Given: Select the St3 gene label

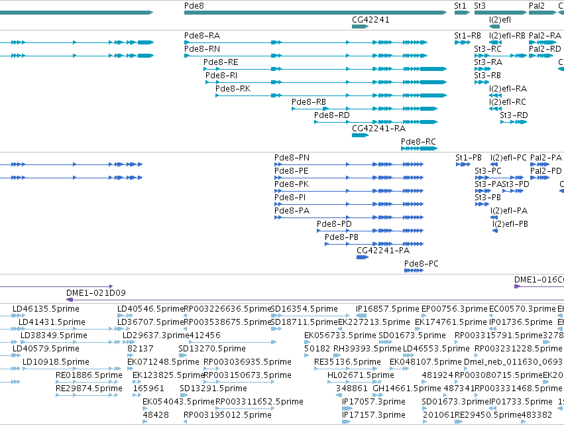Looking at the screenshot, I should click(x=480, y=6).
